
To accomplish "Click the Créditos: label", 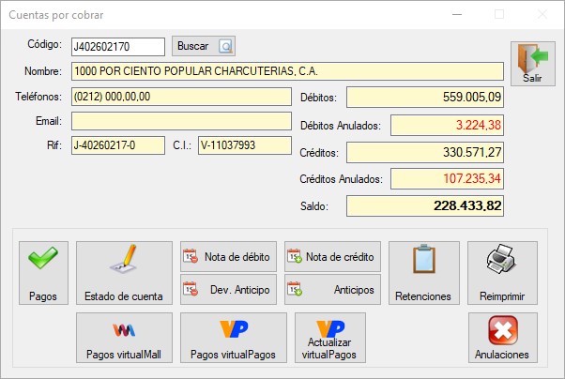I will pos(319,153).
